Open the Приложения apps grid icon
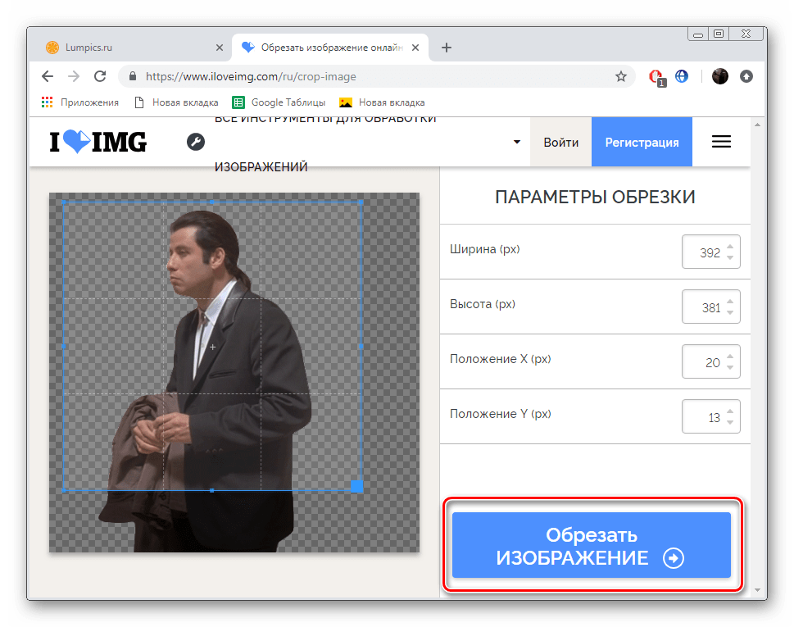Viewport: 794px width, 627px height. point(47,102)
